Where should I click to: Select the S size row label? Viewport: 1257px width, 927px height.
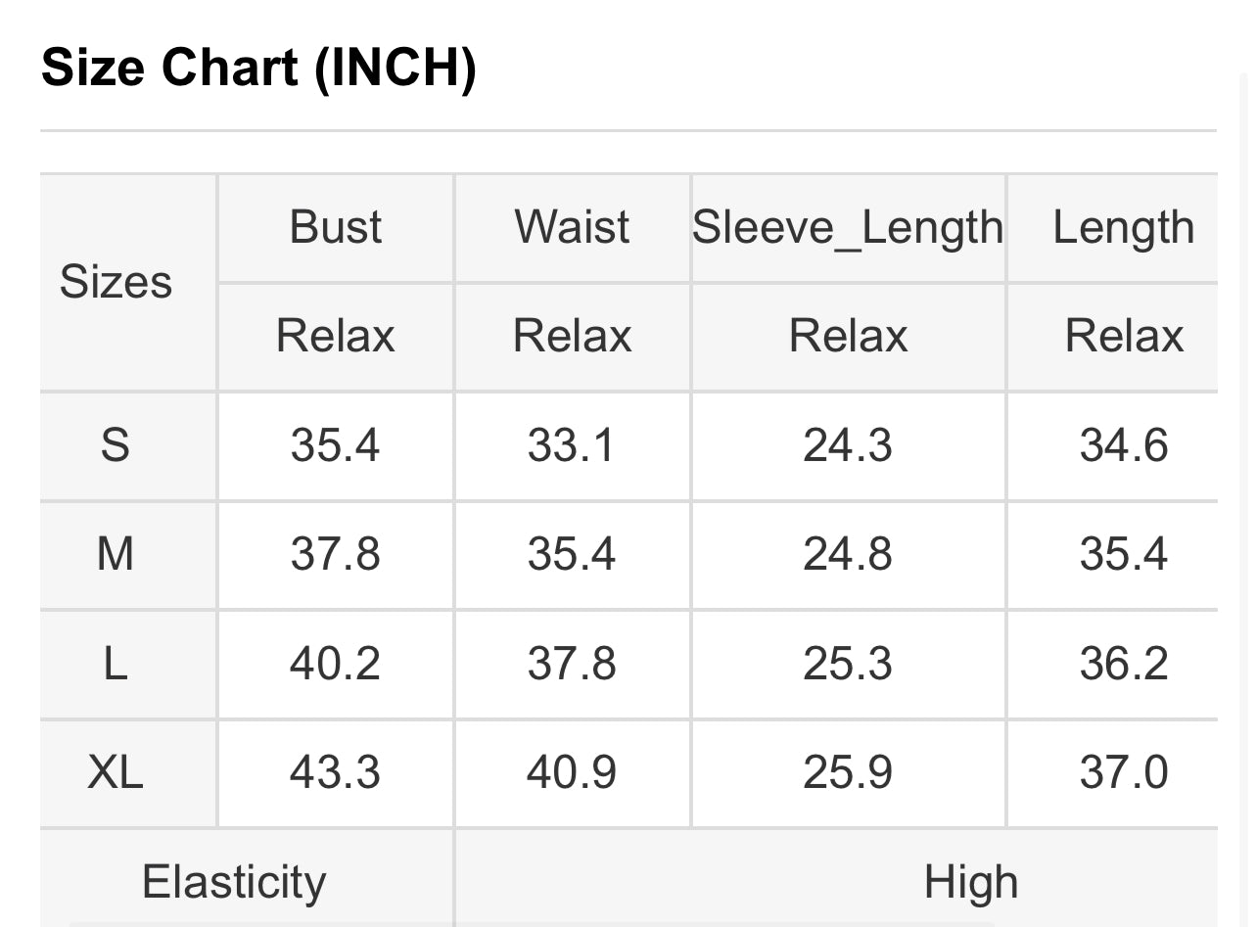[x=116, y=445]
